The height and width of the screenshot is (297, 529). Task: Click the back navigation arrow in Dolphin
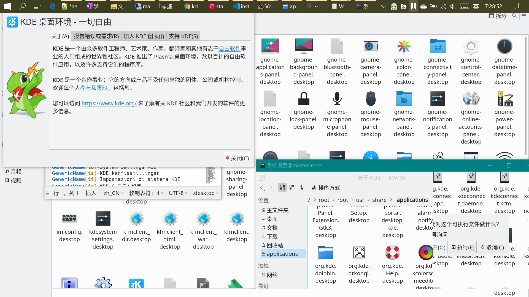click(262, 188)
